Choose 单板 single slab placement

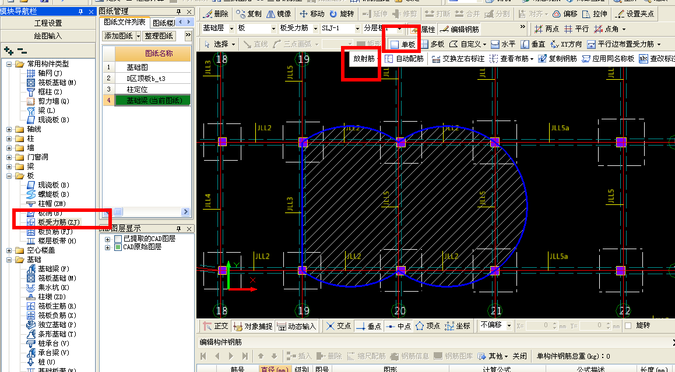click(x=403, y=44)
